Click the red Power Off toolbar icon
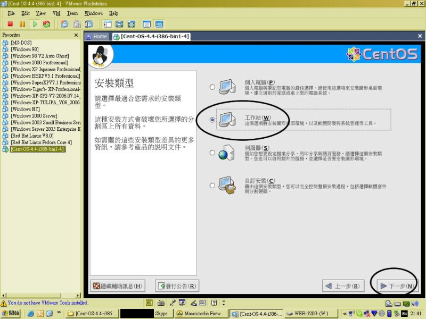The width and height of the screenshot is (426, 319). tap(10, 24)
